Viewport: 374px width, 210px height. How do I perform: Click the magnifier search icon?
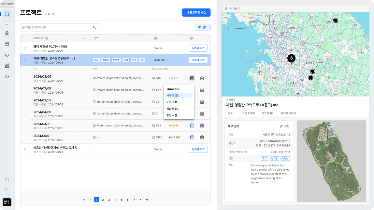tap(94, 28)
